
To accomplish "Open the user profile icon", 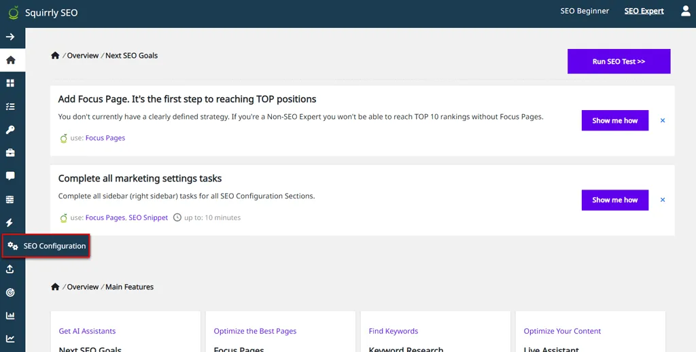I will (686, 11).
